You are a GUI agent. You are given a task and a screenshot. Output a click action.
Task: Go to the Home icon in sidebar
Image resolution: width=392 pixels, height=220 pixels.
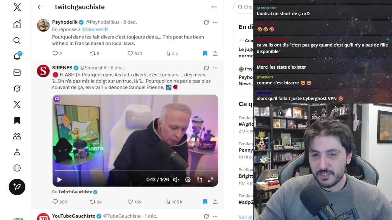pyautogui.click(x=17, y=24)
